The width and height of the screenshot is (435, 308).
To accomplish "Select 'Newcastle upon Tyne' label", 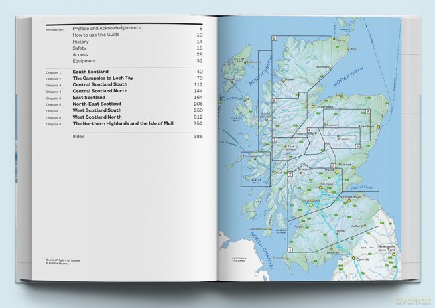I will coord(387,248).
